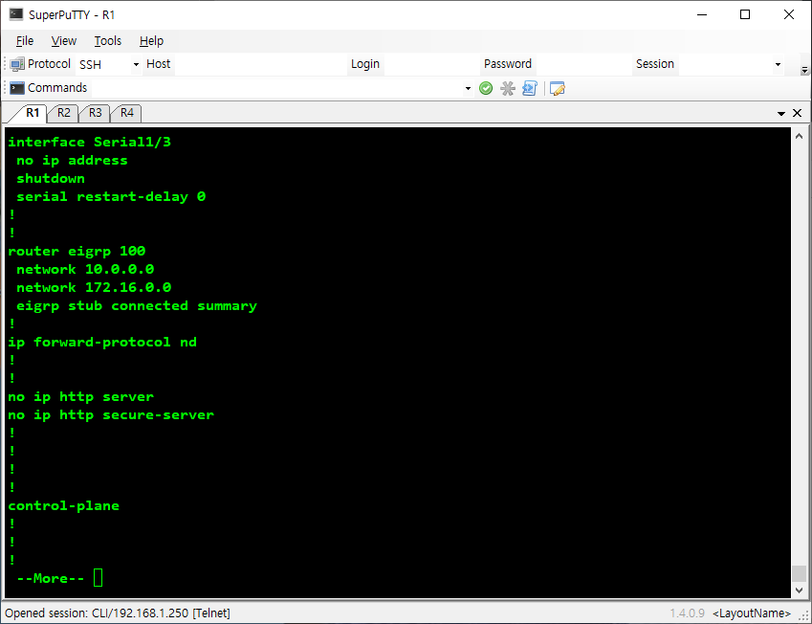812x624 pixels.
Task: Click the Commands input field
Action: [x=277, y=88]
